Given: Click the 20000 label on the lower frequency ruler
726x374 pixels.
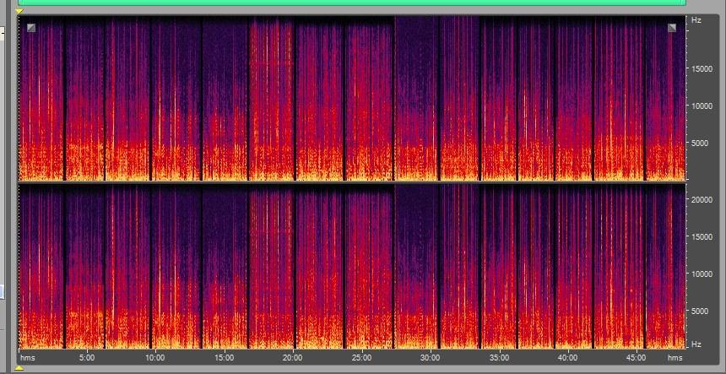Looking at the screenshot, I should tap(702, 199).
